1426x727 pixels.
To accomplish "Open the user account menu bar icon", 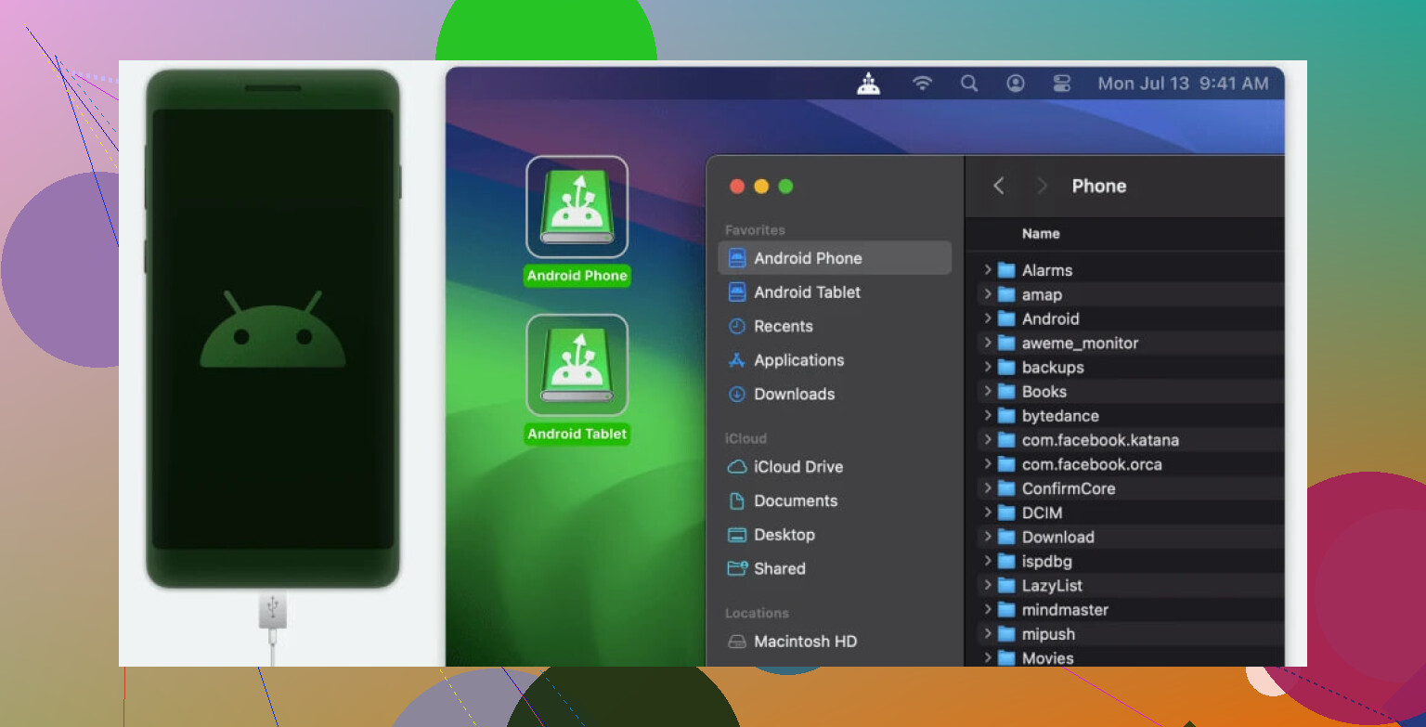I will coord(1016,84).
